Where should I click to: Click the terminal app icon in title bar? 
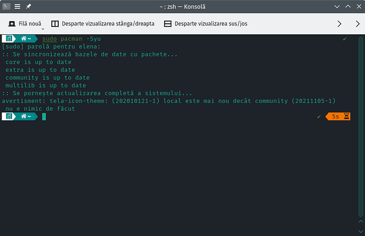pos(6,6)
